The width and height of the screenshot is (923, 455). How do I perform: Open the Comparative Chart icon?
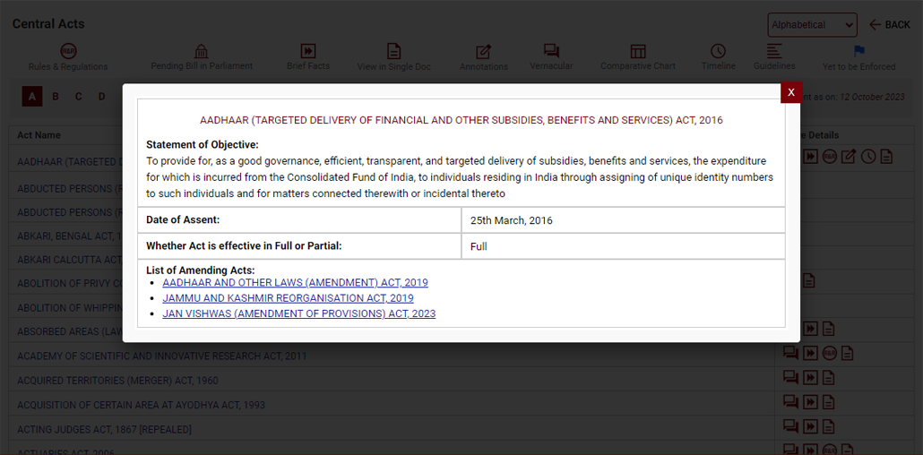(x=638, y=51)
